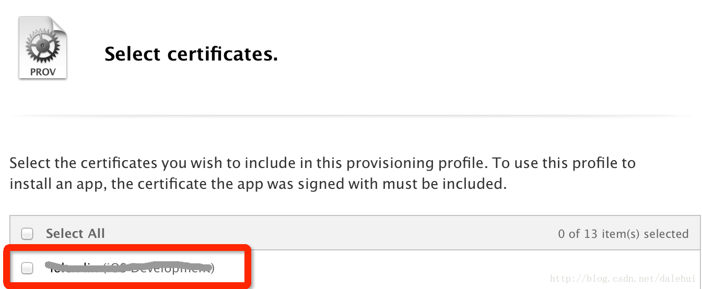Click the gray Select All header row
Image resolution: width=702 pixels, height=289 pixels.
click(355, 233)
